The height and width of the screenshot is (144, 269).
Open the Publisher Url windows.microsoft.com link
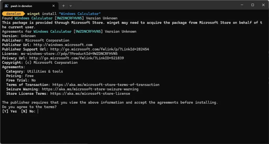63,45
